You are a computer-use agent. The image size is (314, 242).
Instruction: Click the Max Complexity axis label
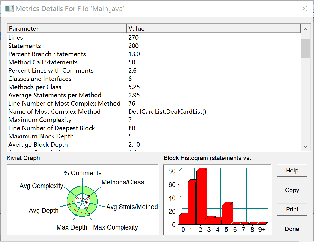click(x=116, y=227)
